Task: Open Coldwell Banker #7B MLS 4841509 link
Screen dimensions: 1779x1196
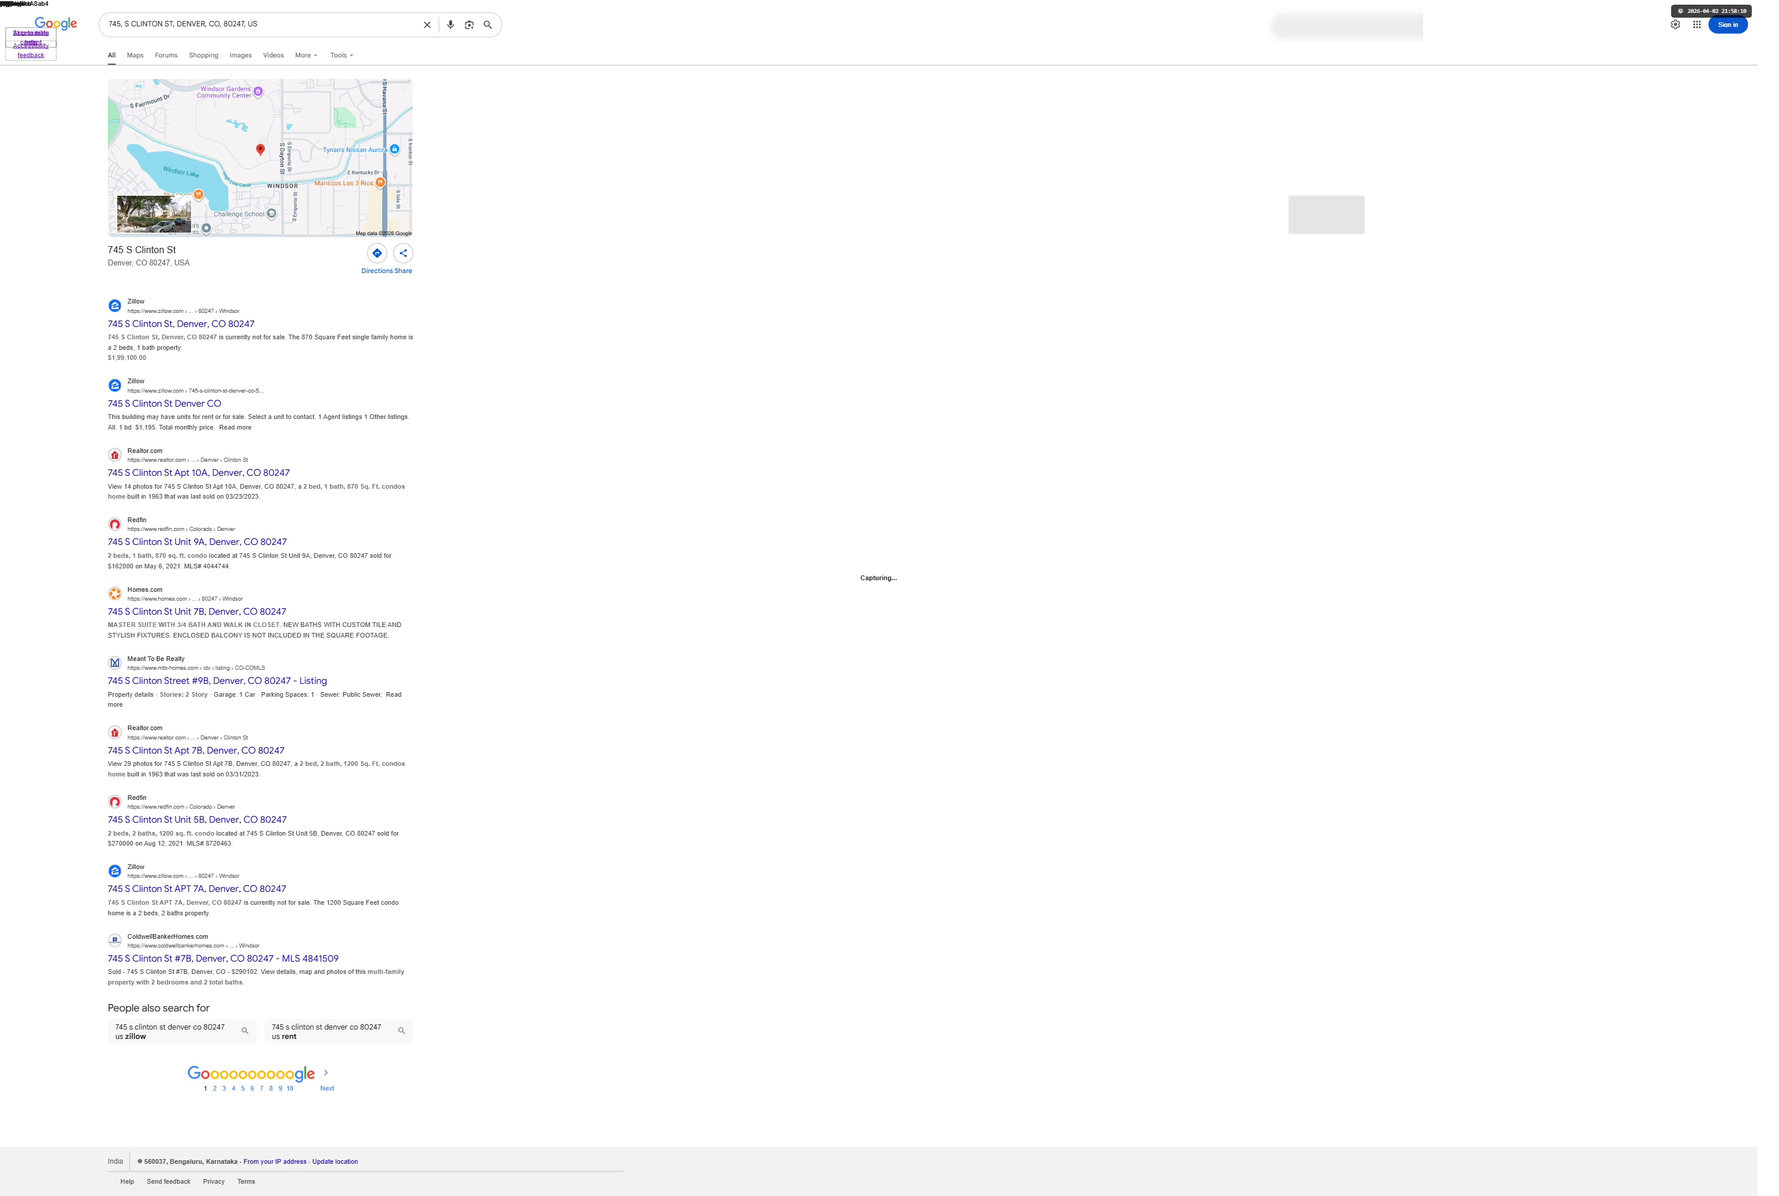Action: (223, 959)
